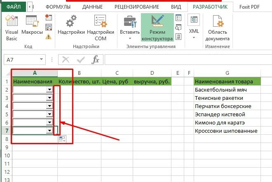Switch to the РЕЦЕНЗИРОВАНИЕ tab
The image size is (272, 182).
pos(137,7)
